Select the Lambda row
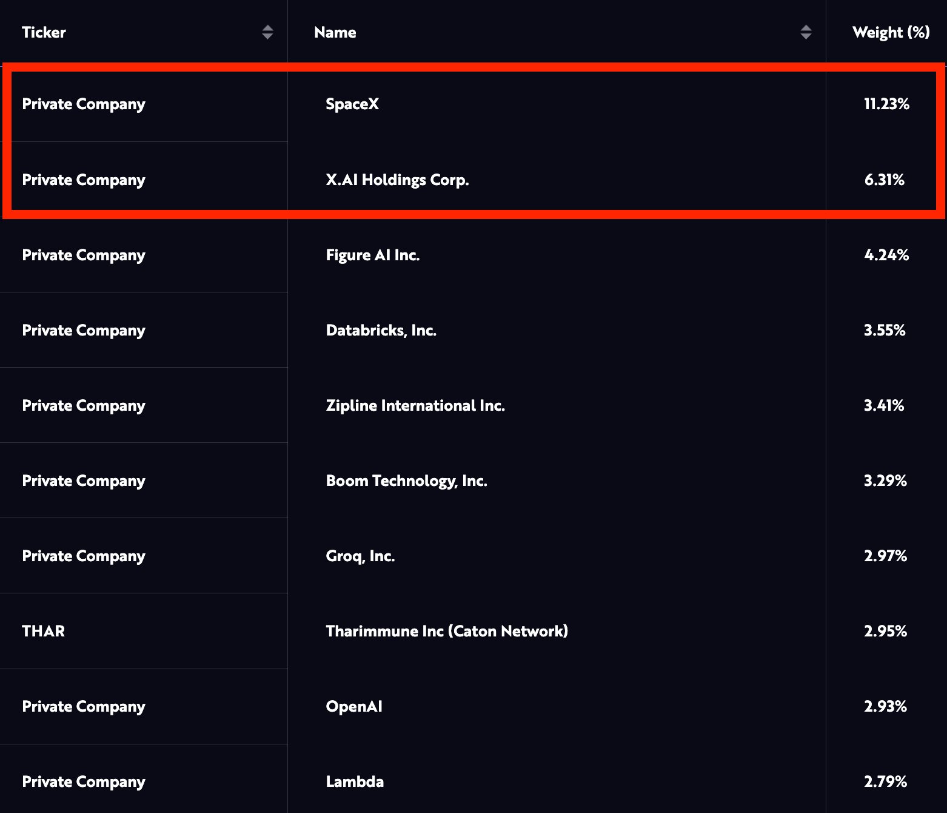Viewport: 947px width, 813px height. coord(355,782)
